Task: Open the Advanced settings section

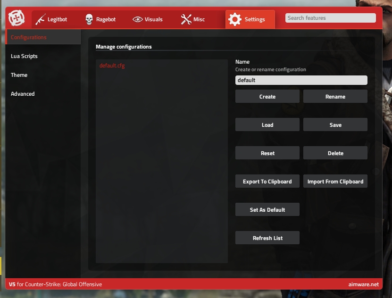Action: 23,94
